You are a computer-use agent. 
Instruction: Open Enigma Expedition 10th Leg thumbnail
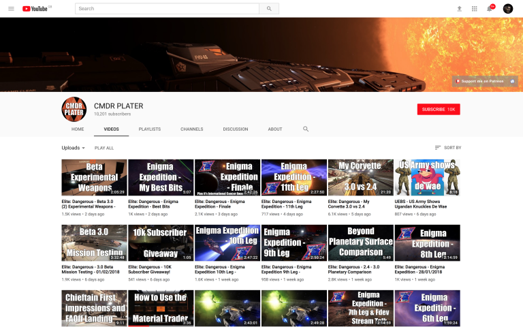tap(227, 243)
